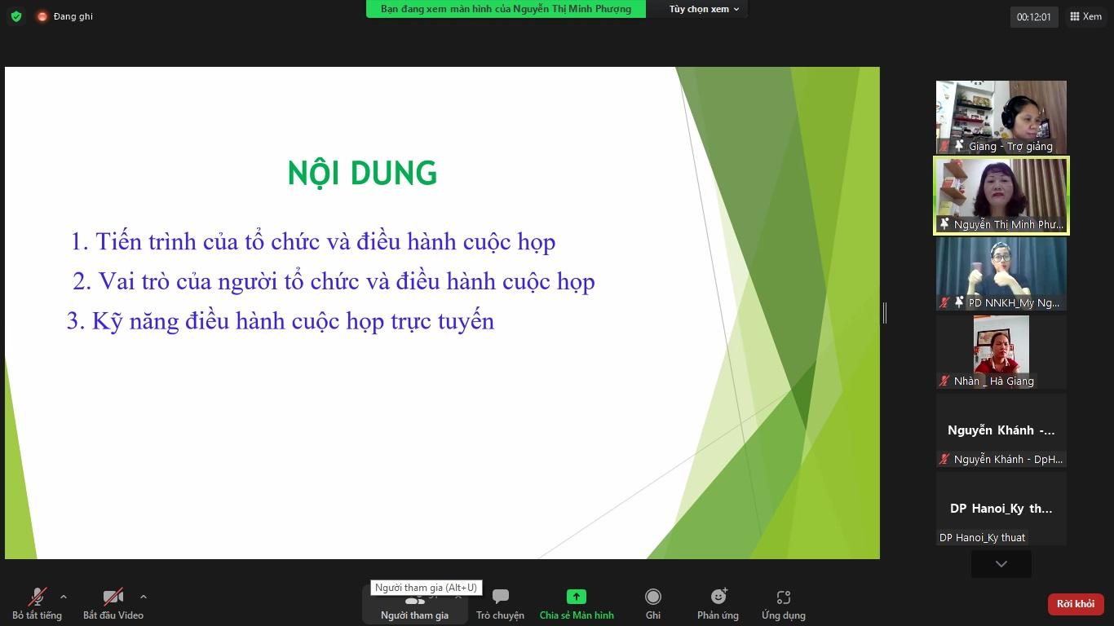Click the panel divider handle beside slide
The image size is (1114, 626).
point(885,312)
